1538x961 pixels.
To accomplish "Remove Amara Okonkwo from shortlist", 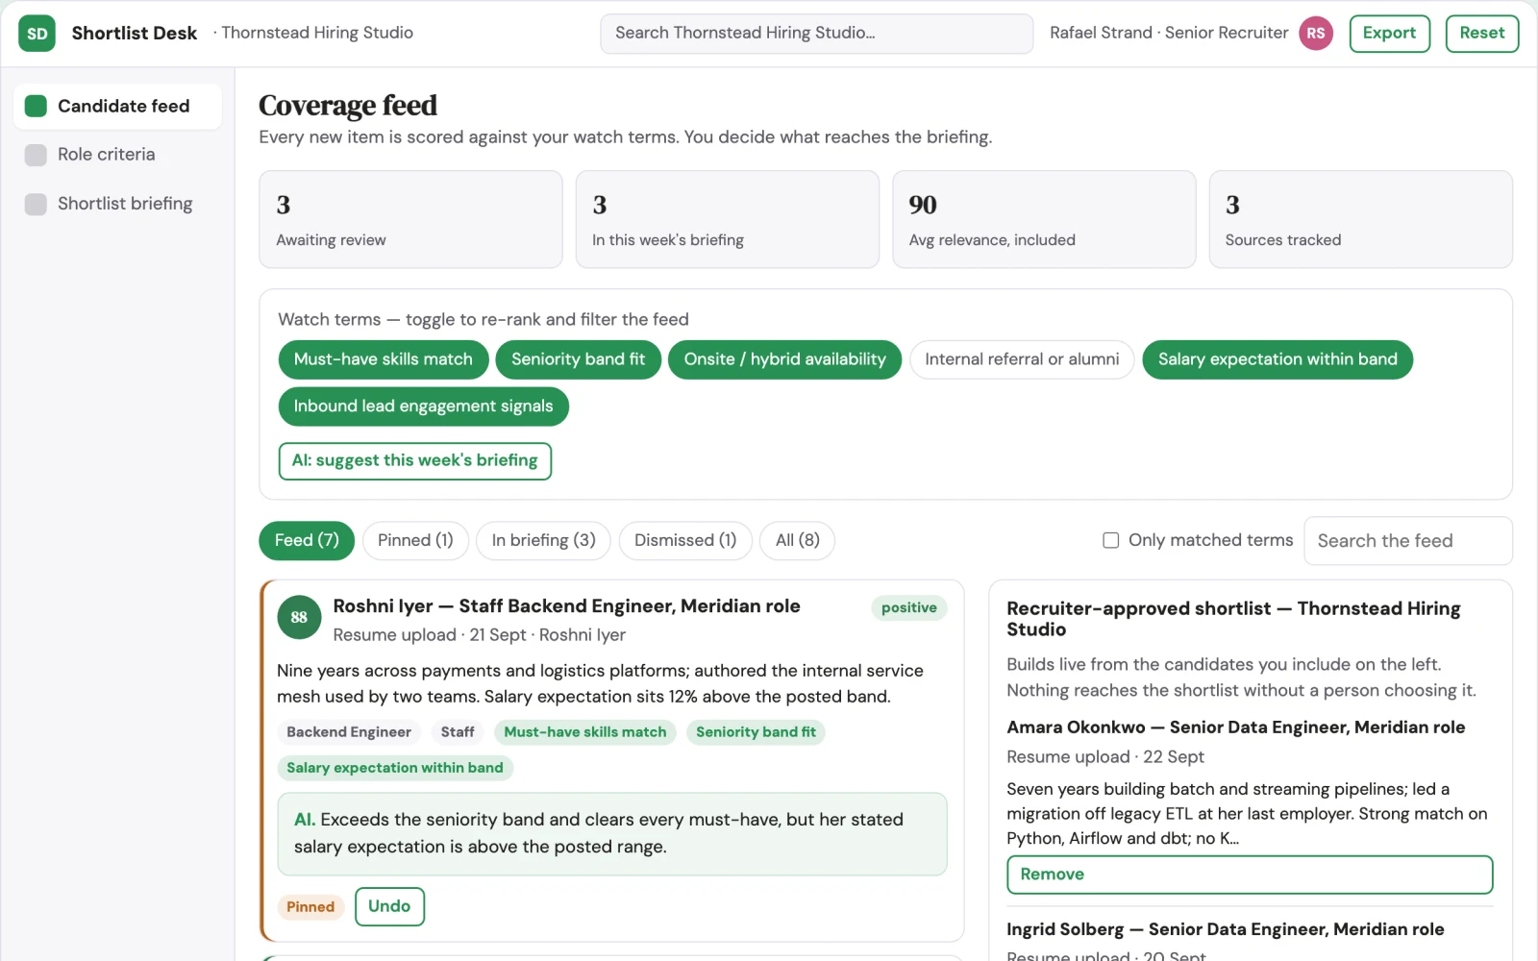I will click(x=1250, y=875).
